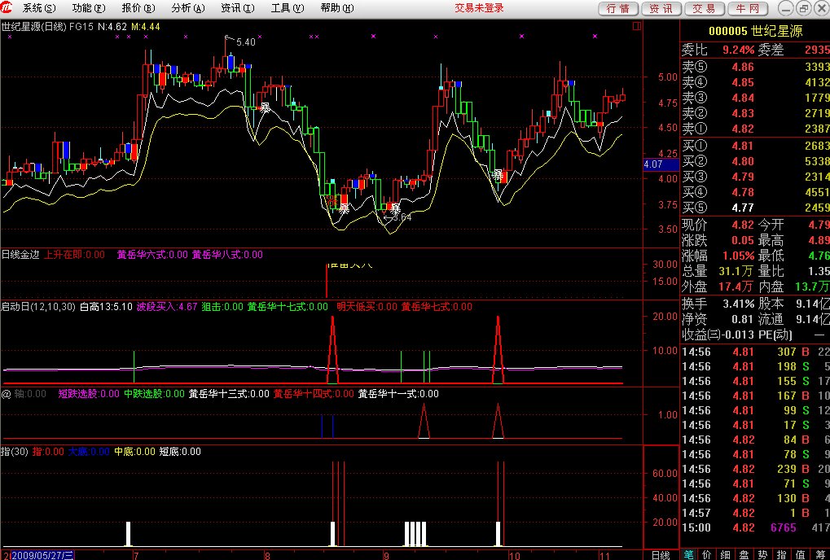Open the 日线 period selector
This screenshot has height=560, width=830.
pos(660,554)
